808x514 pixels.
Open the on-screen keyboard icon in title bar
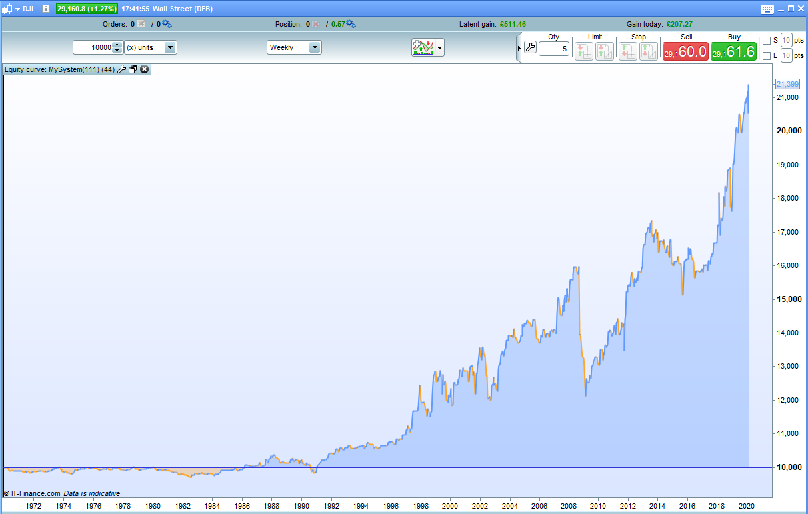pos(767,9)
